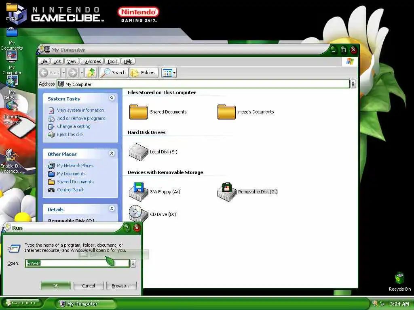This screenshot has height=310, width=414.
Task: Click the Views toolbar icon
Action: pos(167,73)
